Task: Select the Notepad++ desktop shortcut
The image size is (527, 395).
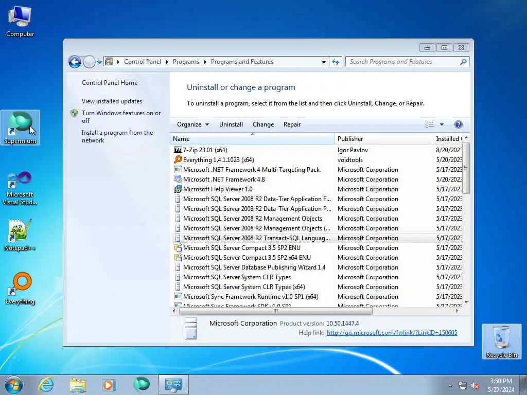Action: pos(20,235)
